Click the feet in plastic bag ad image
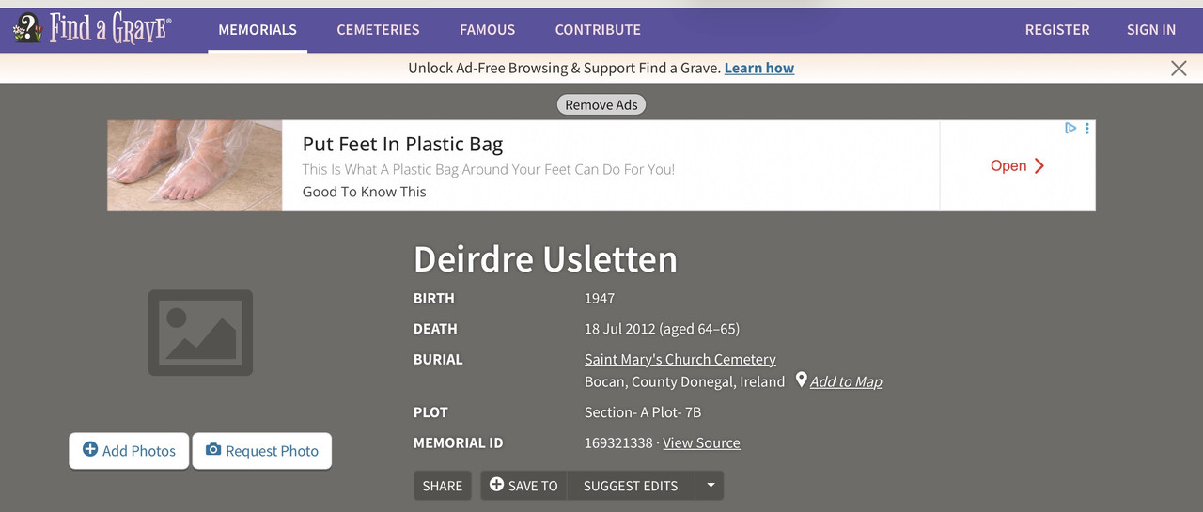This screenshot has width=1203, height=512. [x=195, y=165]
